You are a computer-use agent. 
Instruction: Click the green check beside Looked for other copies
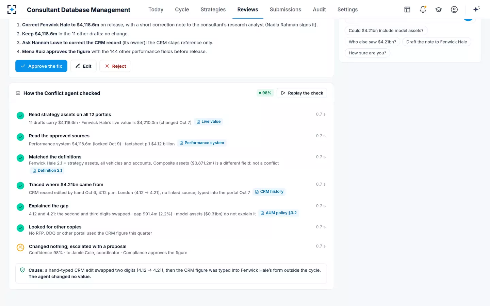(x=20, y=228)
